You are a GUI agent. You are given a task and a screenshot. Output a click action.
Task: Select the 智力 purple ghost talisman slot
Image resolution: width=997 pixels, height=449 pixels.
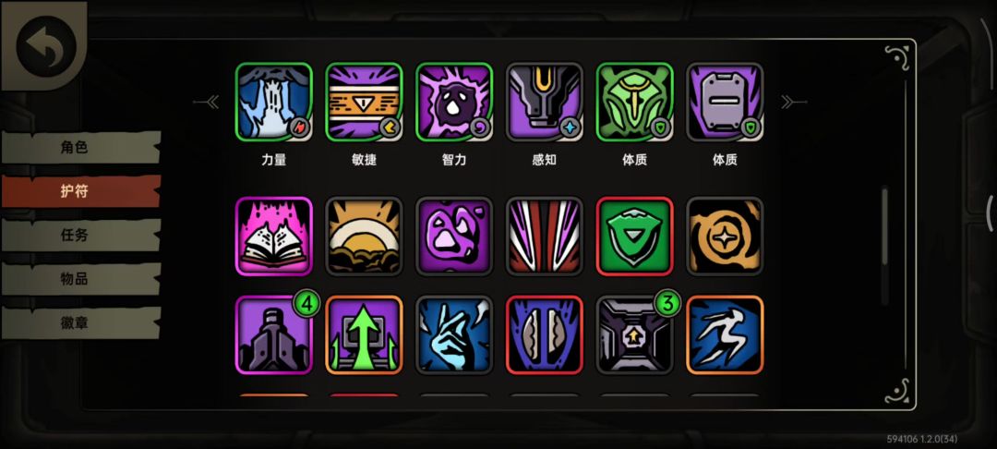(454, 102)
